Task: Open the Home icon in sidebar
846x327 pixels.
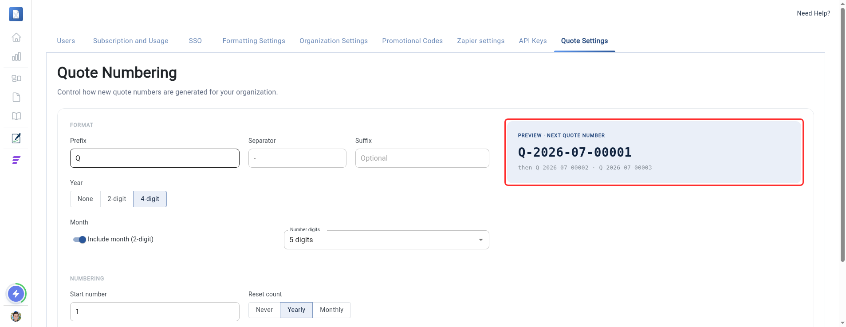Action: click(x=16, y=37)
